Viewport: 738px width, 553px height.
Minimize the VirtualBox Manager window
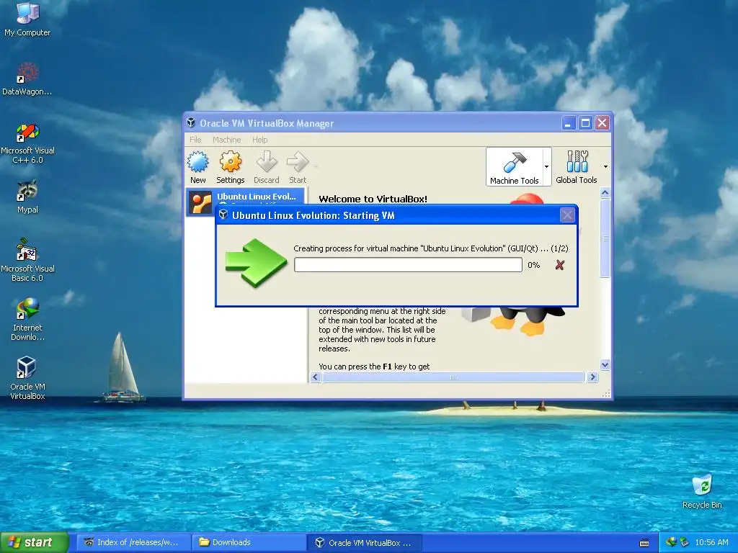[x=569, y=123]
